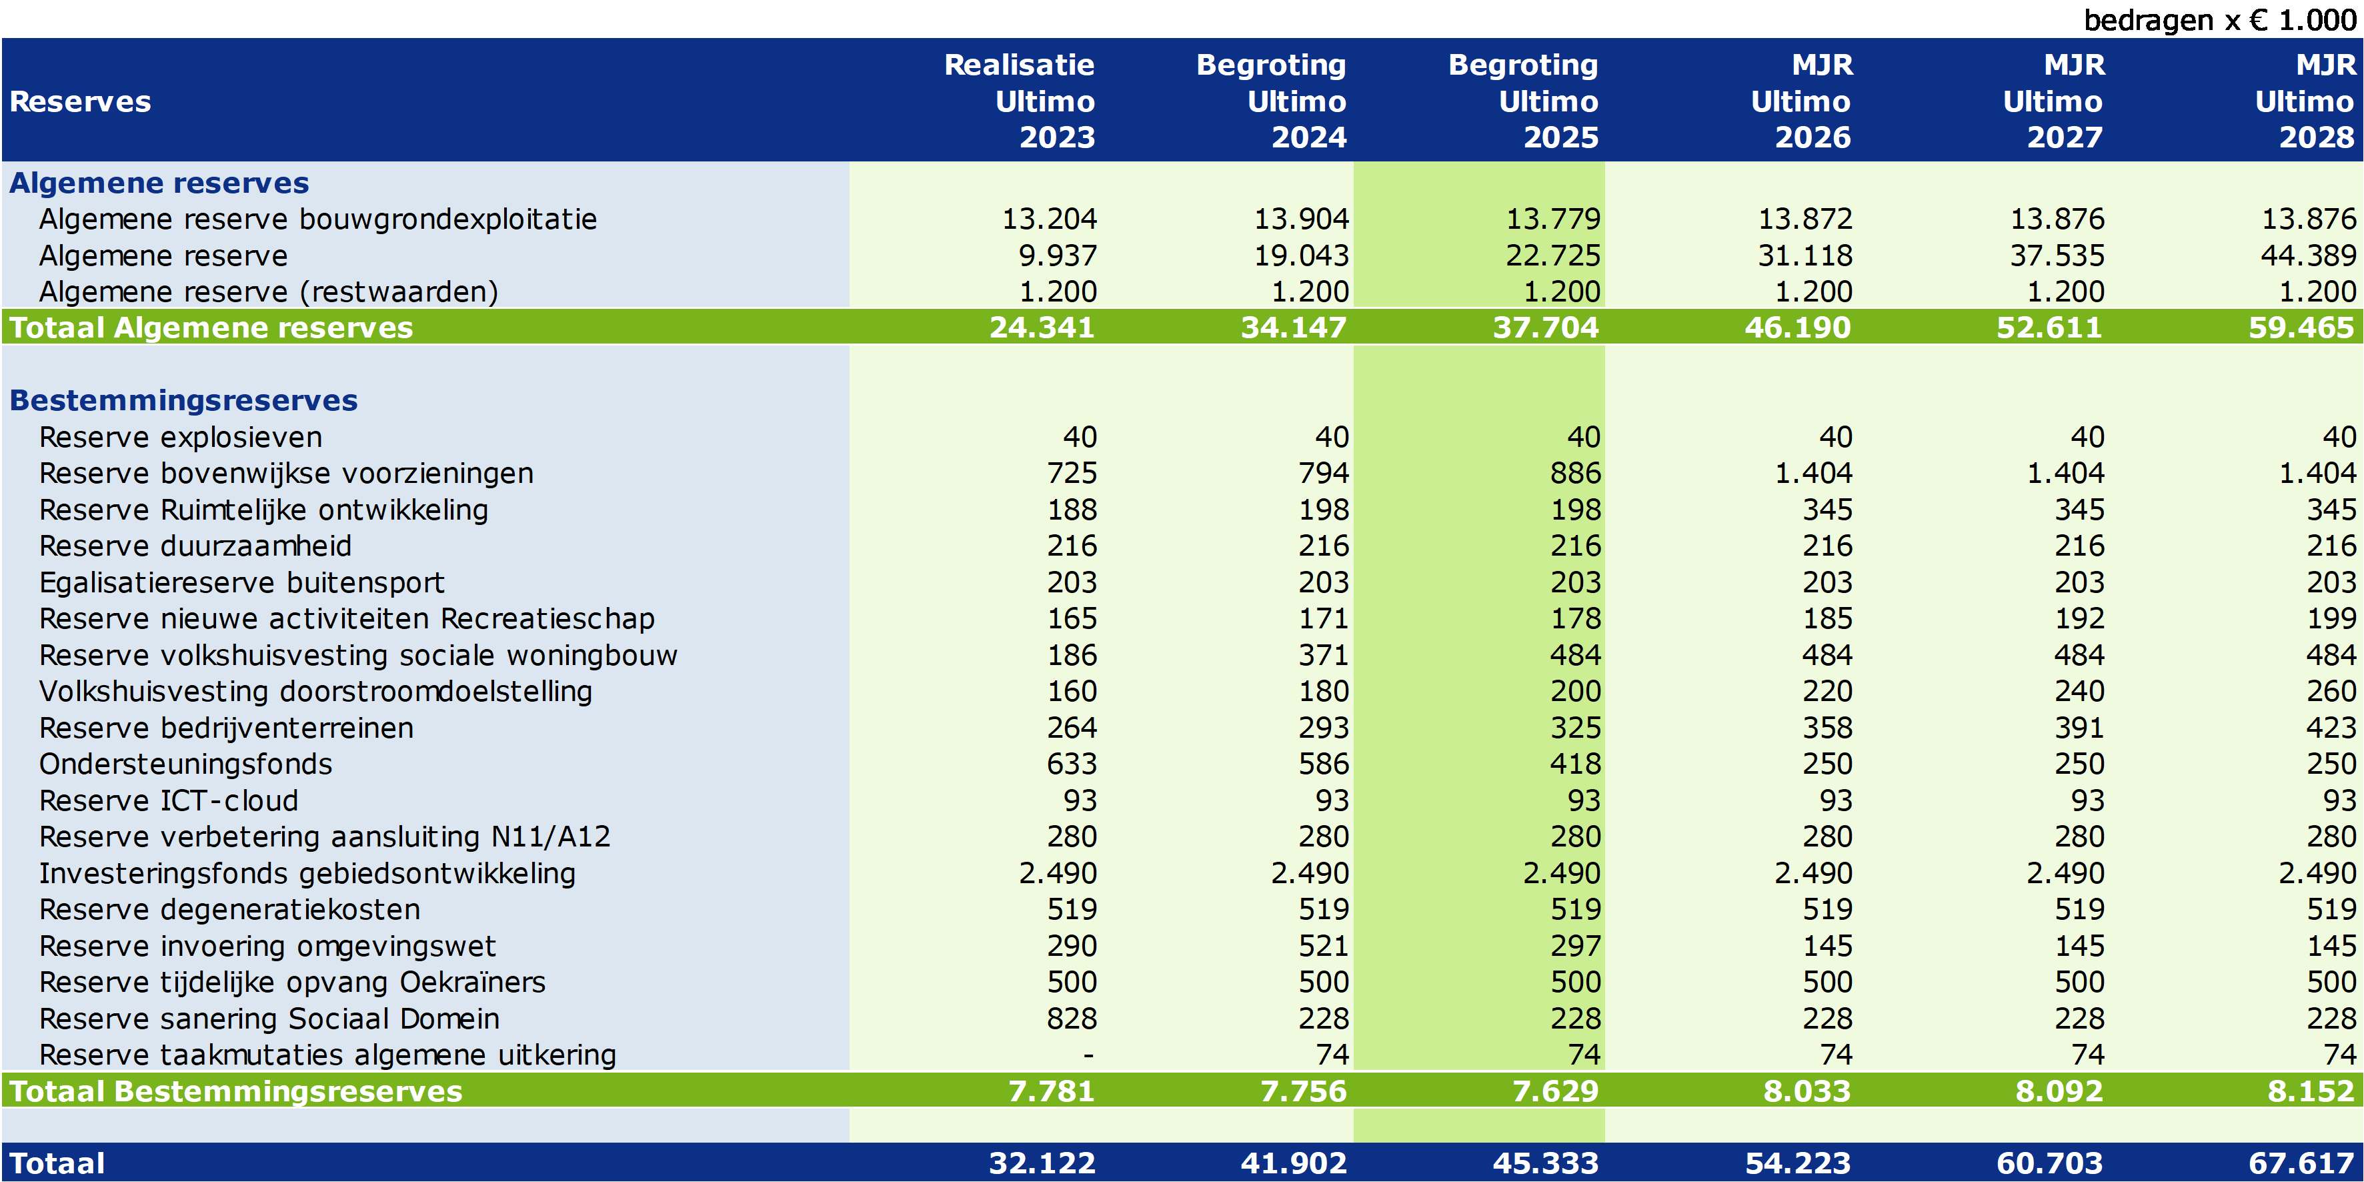Click grand total value 45.333
This screenshot has width=2364, height=1182.
pyautogui.click(x=1545, y=1163)
